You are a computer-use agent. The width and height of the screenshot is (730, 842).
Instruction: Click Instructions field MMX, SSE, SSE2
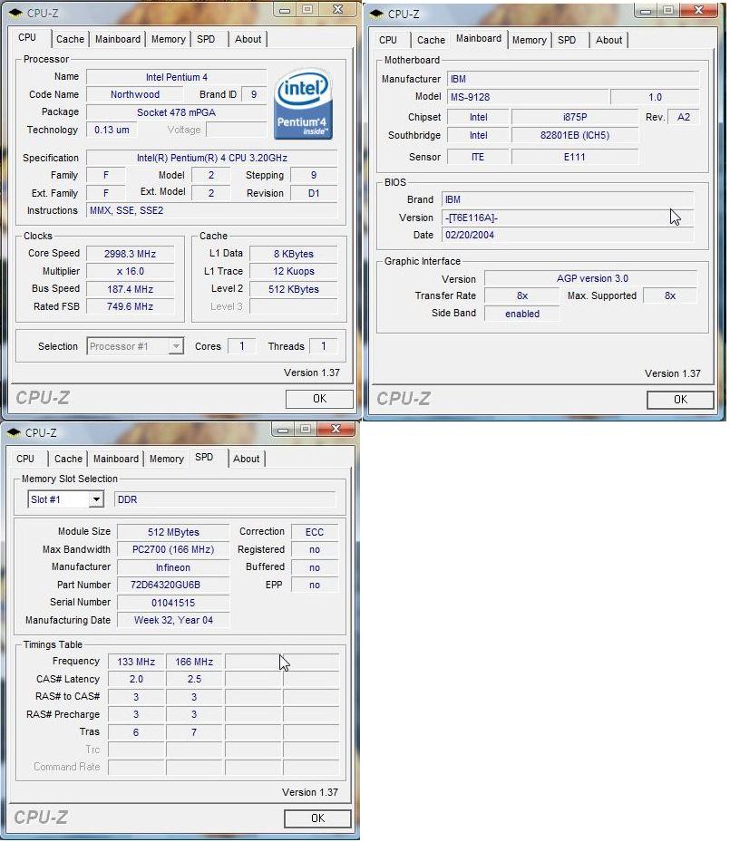(x=211, y=210)
